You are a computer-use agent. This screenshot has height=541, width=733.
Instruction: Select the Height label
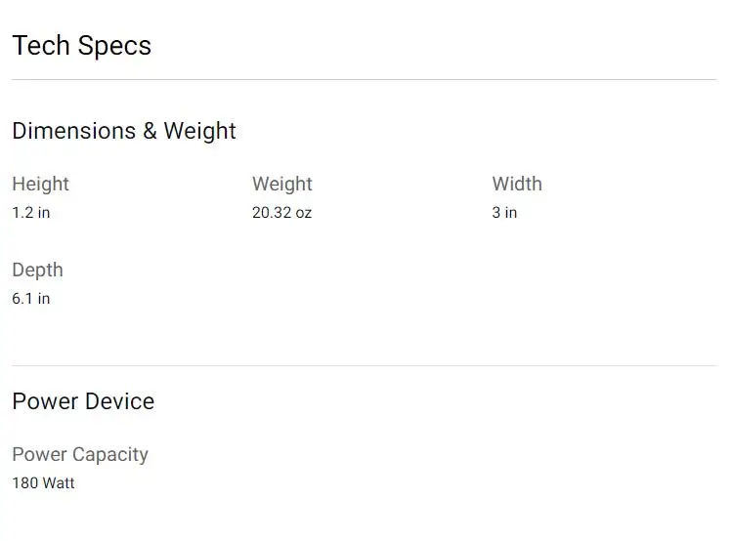pos(40,184)
